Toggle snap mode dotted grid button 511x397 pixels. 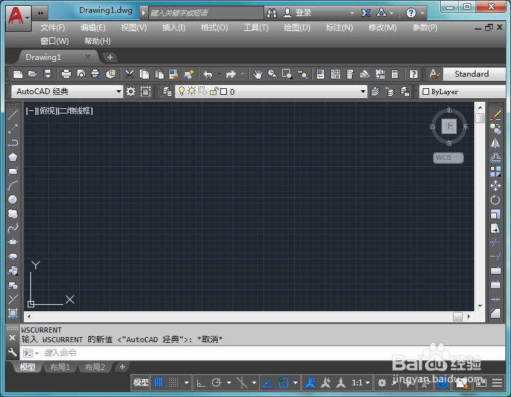coord(175,382)
